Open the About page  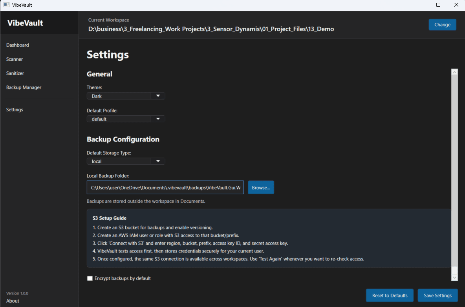(12, 300)
